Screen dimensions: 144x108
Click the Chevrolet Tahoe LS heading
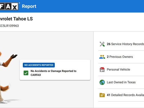click(x=16, y=19)
